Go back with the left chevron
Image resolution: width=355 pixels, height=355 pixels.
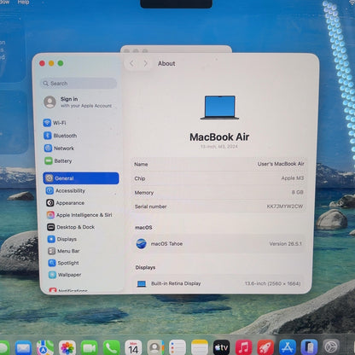[x=131, y=63]
